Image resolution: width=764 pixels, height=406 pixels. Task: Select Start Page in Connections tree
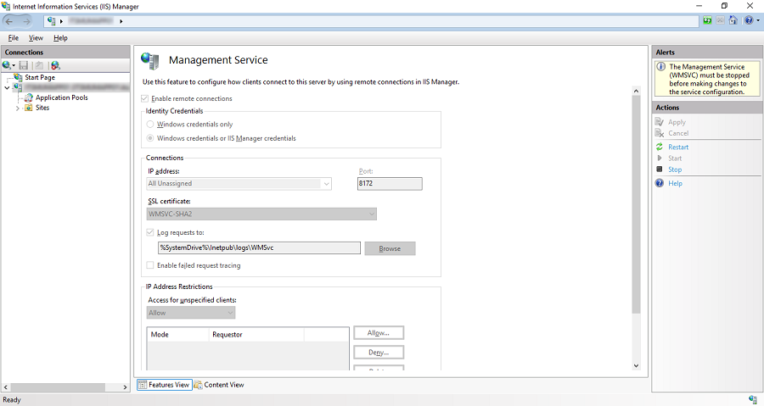[x=39, y=77]
